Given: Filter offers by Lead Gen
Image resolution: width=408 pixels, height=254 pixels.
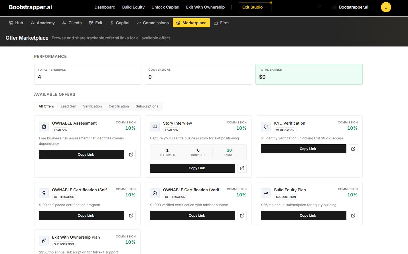Looking at the screenshot, I should click(68, 106).
